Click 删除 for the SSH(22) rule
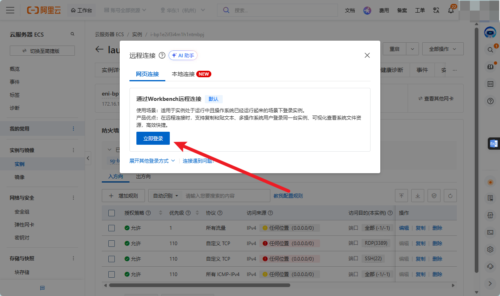 pos(437,259)
